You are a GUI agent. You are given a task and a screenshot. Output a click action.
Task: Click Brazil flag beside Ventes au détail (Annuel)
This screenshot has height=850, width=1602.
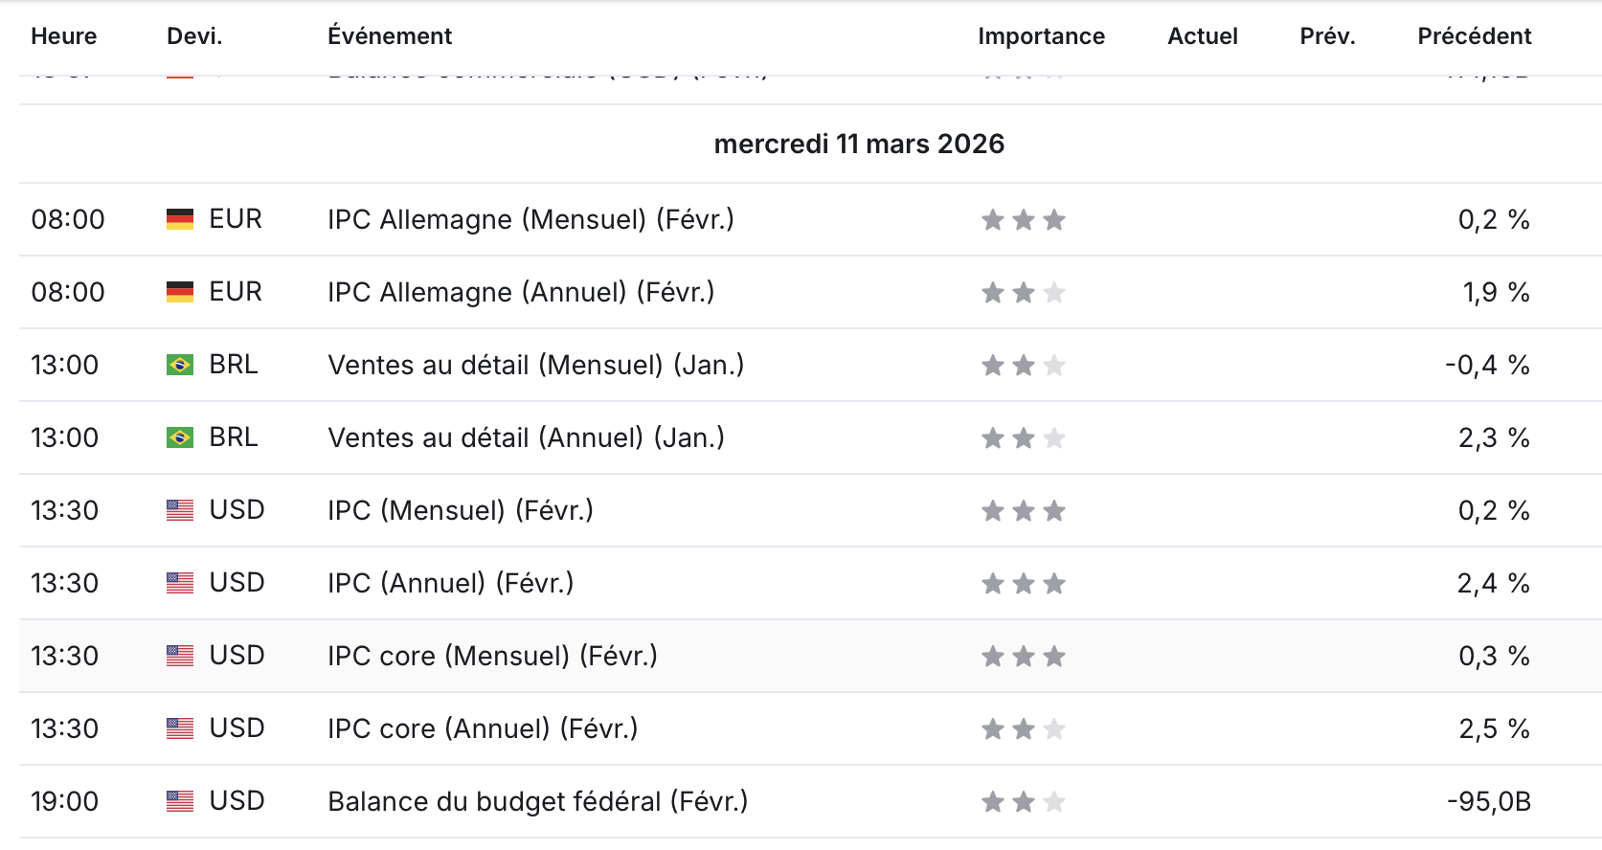coord(180,437)
